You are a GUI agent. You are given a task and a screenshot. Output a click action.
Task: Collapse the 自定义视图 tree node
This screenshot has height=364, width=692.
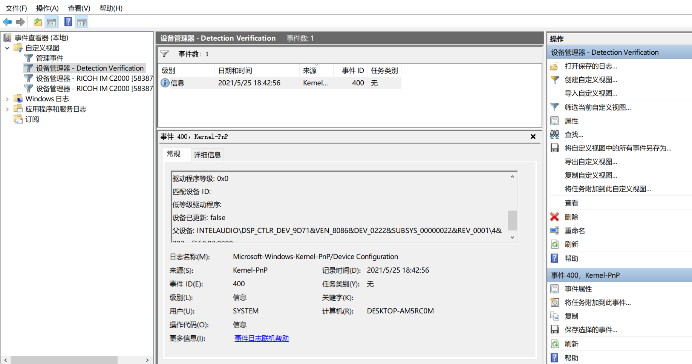[x=7, y=48]
